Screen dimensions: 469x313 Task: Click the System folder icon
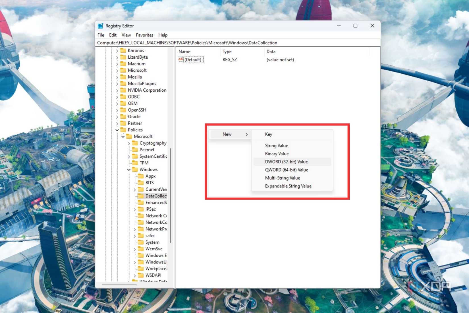pos(141,242)
